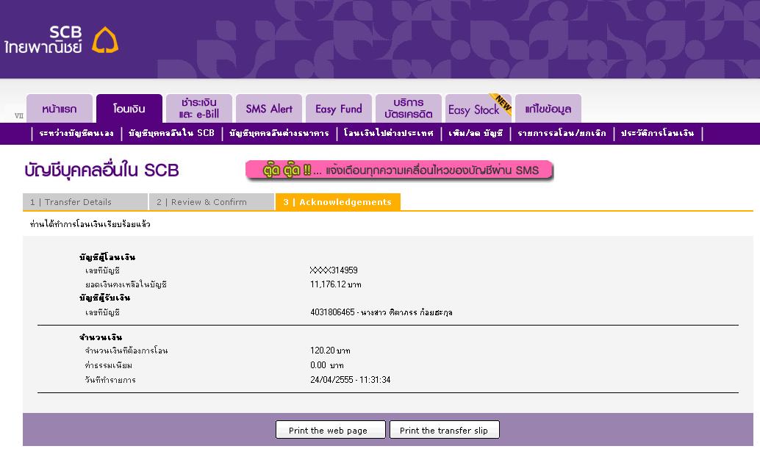This screenshot has height=460, width=760.
Task: Open the ชำระเงิน และ e-Bill tab
Action: coord(199,109)
